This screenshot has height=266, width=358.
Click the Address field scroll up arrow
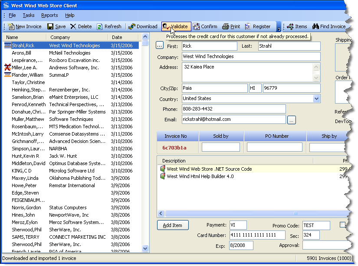316,67
